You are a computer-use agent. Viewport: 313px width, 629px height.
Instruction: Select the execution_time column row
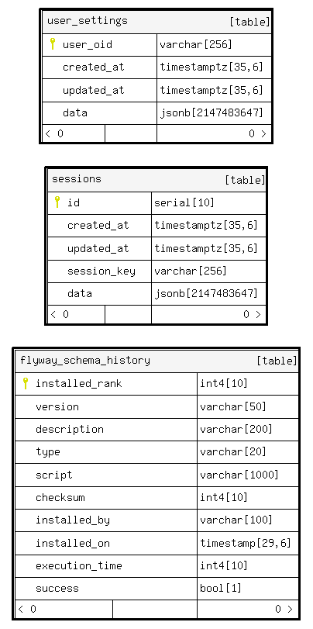coord(156,566)
